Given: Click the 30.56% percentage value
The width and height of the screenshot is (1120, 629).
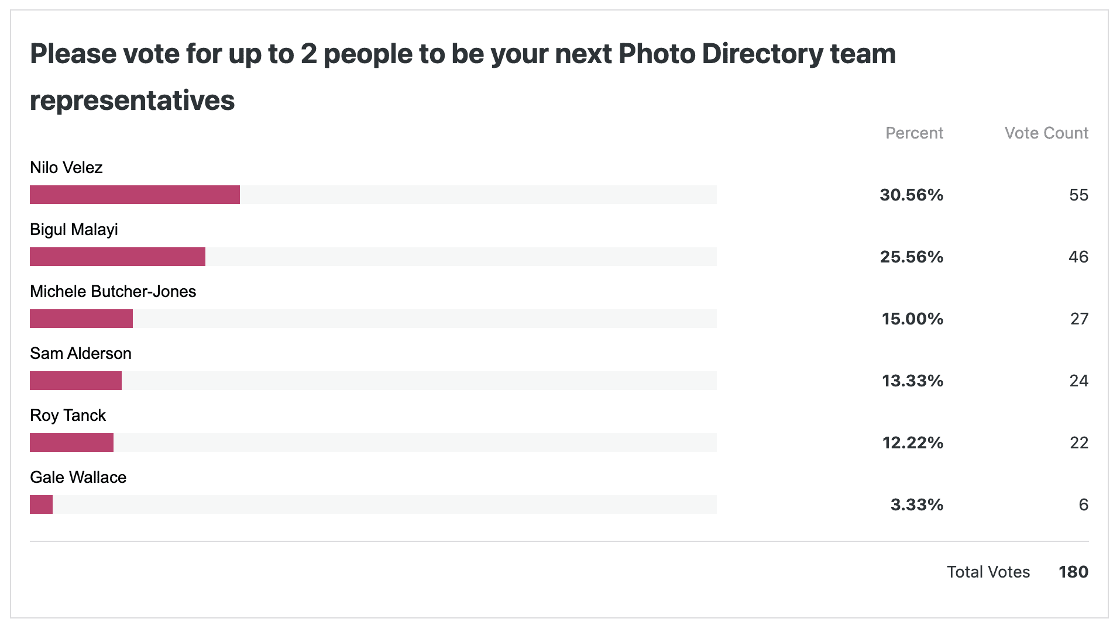Looking at the screenshot, I should click(x=911, y=195).
